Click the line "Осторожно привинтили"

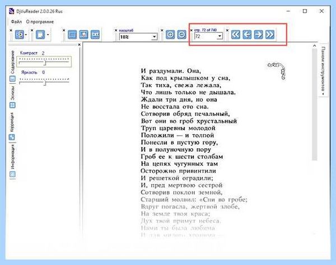tap(178, 171)
